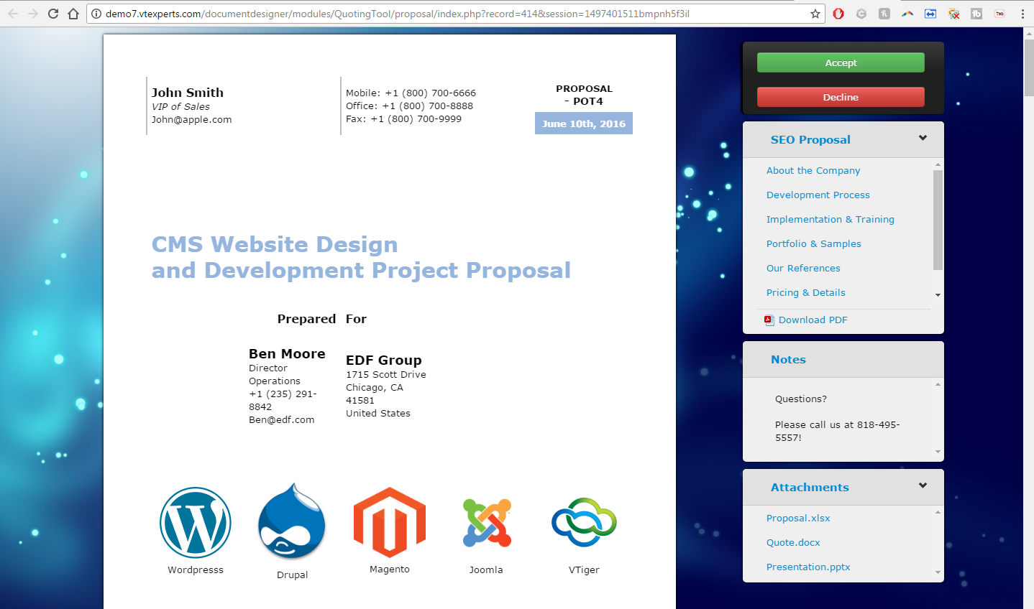
Task: Click the Ben@edf.com email text
Action: tap(282, 419)
